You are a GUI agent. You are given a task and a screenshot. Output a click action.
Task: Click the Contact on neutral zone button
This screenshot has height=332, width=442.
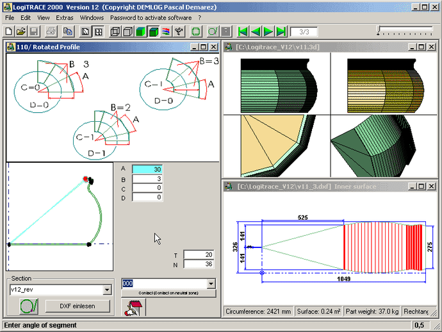(x=168, y=293)
